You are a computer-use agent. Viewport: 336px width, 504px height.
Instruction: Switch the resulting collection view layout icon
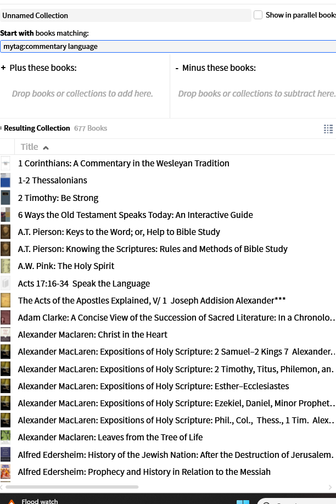[x=328, y=129]
